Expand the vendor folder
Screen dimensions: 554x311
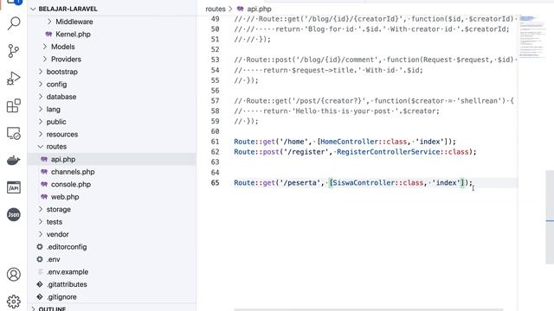[x=41, y=234]
